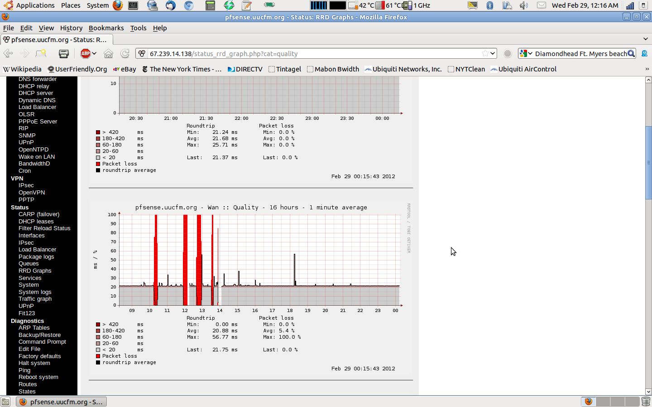The height and width of the screenshot is (407, 652).
Task: Expand the URL bar history dropdown
Action: click(493, 53)
